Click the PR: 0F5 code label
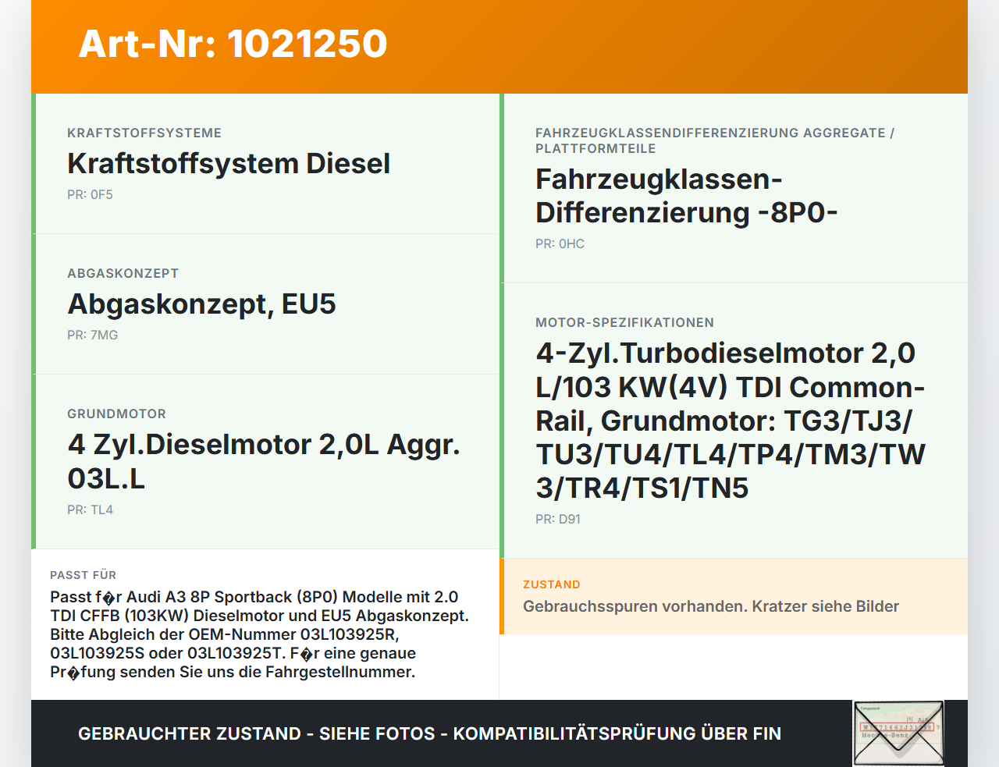This screenshot has width=999, height=767. 90,194
